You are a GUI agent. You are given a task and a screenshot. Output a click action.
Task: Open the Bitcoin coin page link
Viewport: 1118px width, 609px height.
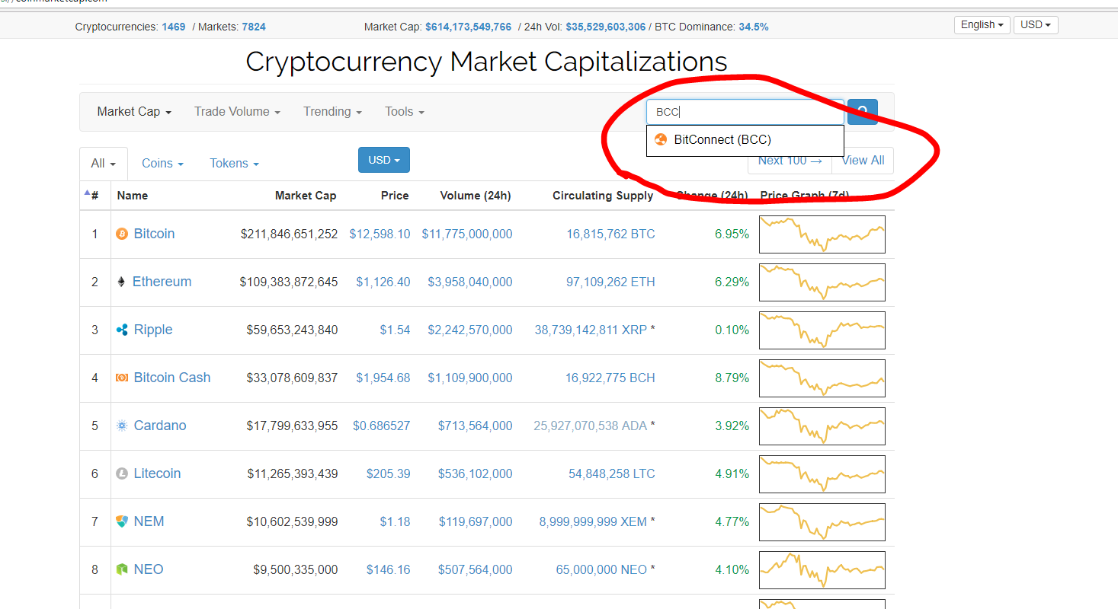154,234
